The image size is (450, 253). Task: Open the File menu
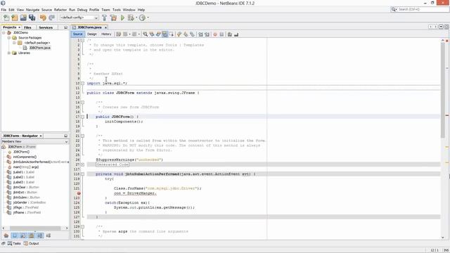[4, 10]
